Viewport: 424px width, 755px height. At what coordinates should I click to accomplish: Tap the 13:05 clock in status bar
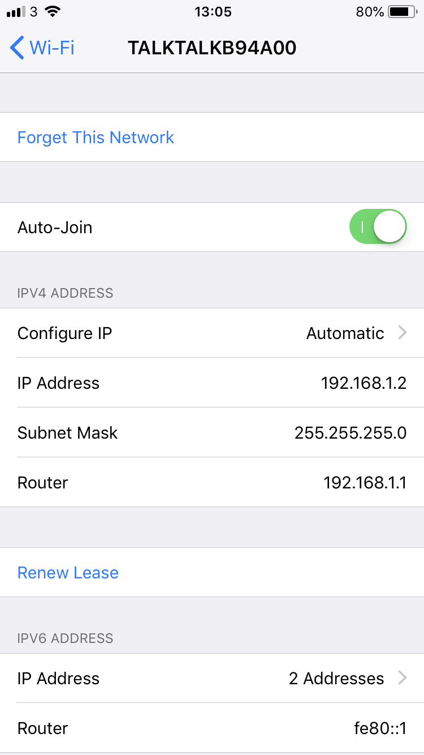coord(213,11)
